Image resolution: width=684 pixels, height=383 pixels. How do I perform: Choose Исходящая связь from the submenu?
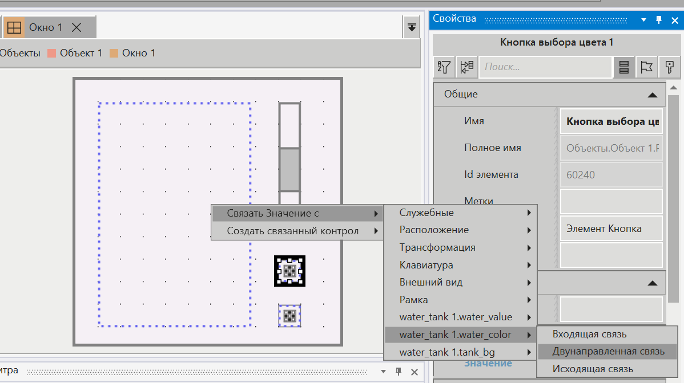[x=593, y=369]
